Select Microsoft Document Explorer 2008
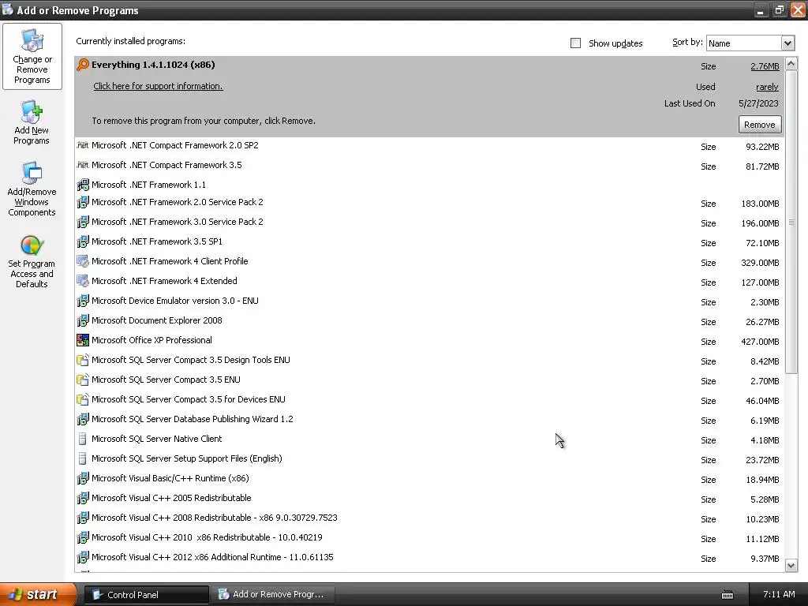 (429, 320)
